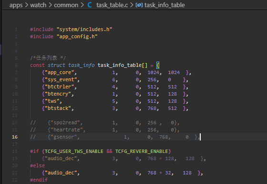Click the "system/includes.h" include path

click(x=84, y=29)
